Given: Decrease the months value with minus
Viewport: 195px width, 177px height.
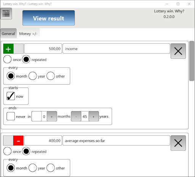Looking at the screenshot, I should tap(37, 116).
